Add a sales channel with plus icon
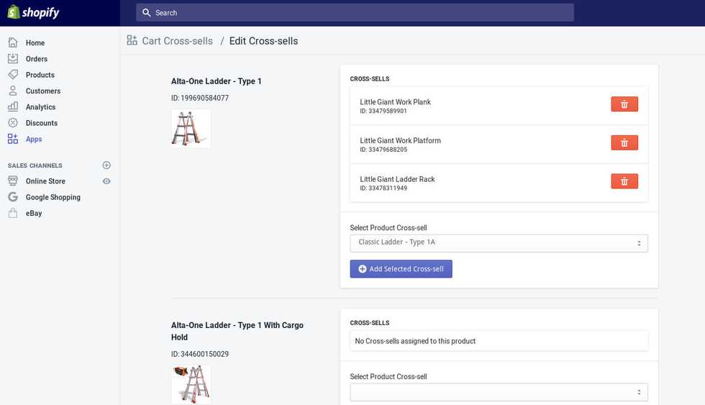 click(x=106, y=165)
